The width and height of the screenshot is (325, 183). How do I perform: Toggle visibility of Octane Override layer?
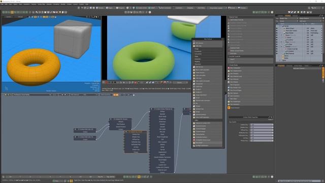pos(277,49)
